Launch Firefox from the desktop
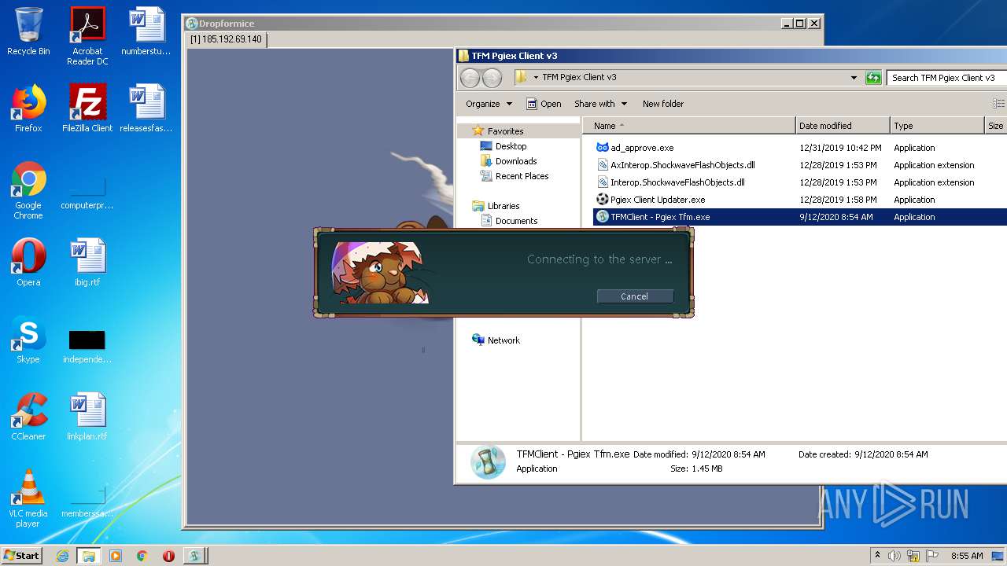The height and width of the screenshot is (566, 1007). click(28, 108)
